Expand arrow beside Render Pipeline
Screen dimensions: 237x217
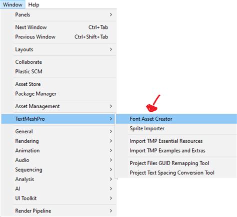111,211
